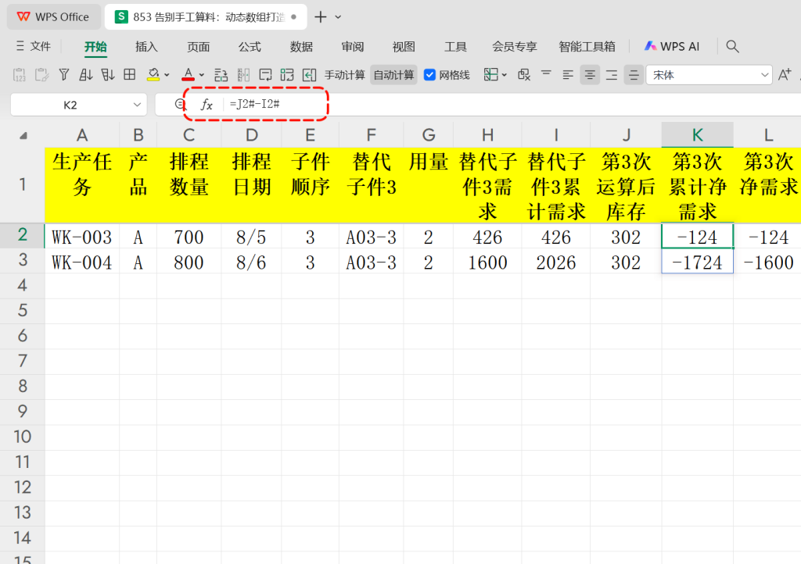The height and width of the screenshot is (564, 801).
Task: Open the 文件 file menu
Action: (x=33, y=46)
